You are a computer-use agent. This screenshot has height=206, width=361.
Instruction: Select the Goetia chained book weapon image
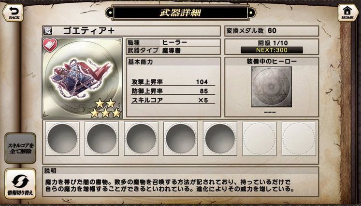(x=82, y=78)
